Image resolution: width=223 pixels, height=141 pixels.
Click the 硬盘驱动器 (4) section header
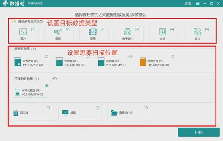pos(25,49)
